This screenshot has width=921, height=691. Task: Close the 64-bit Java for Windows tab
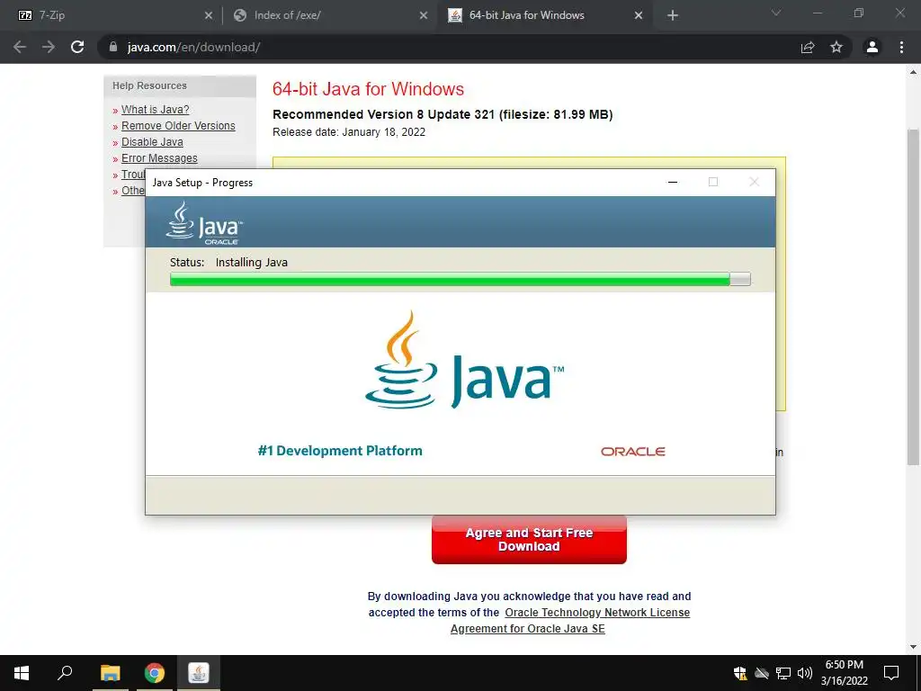pos(639,16)
